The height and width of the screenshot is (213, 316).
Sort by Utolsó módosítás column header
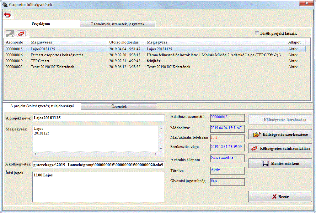(124, 42)
